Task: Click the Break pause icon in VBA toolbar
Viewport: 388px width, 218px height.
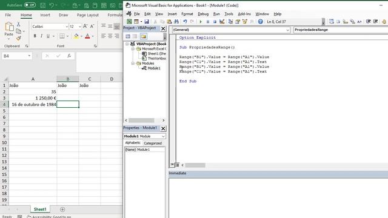Action: coord(208,22)
